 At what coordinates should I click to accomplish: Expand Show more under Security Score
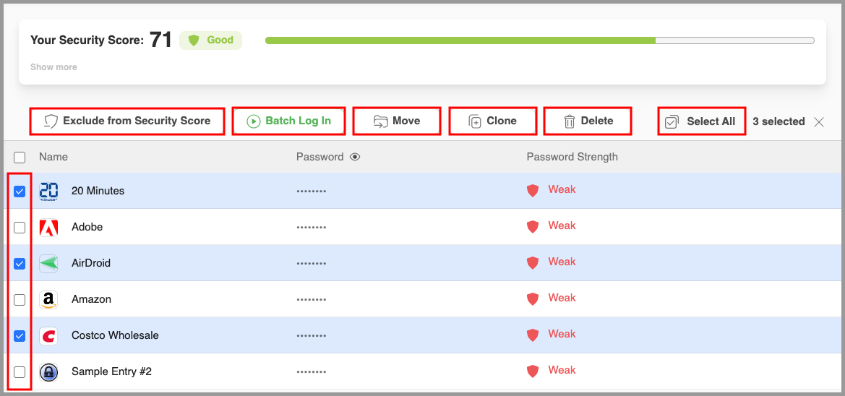53,67
